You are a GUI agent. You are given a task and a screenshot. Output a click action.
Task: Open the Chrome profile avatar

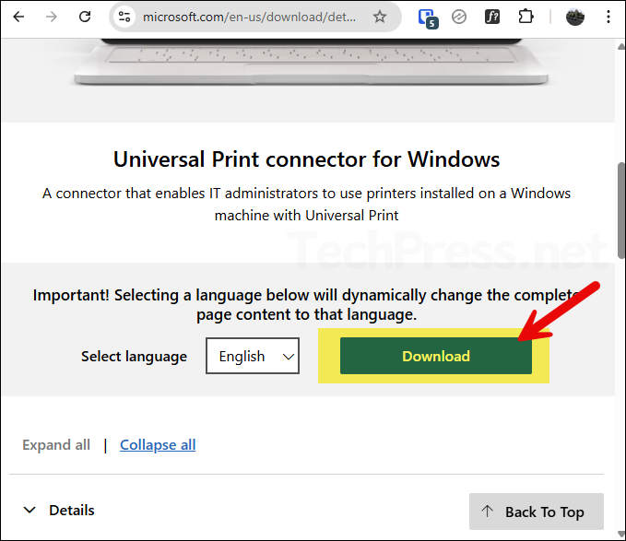pyautogui.click(x=575, y=17)
